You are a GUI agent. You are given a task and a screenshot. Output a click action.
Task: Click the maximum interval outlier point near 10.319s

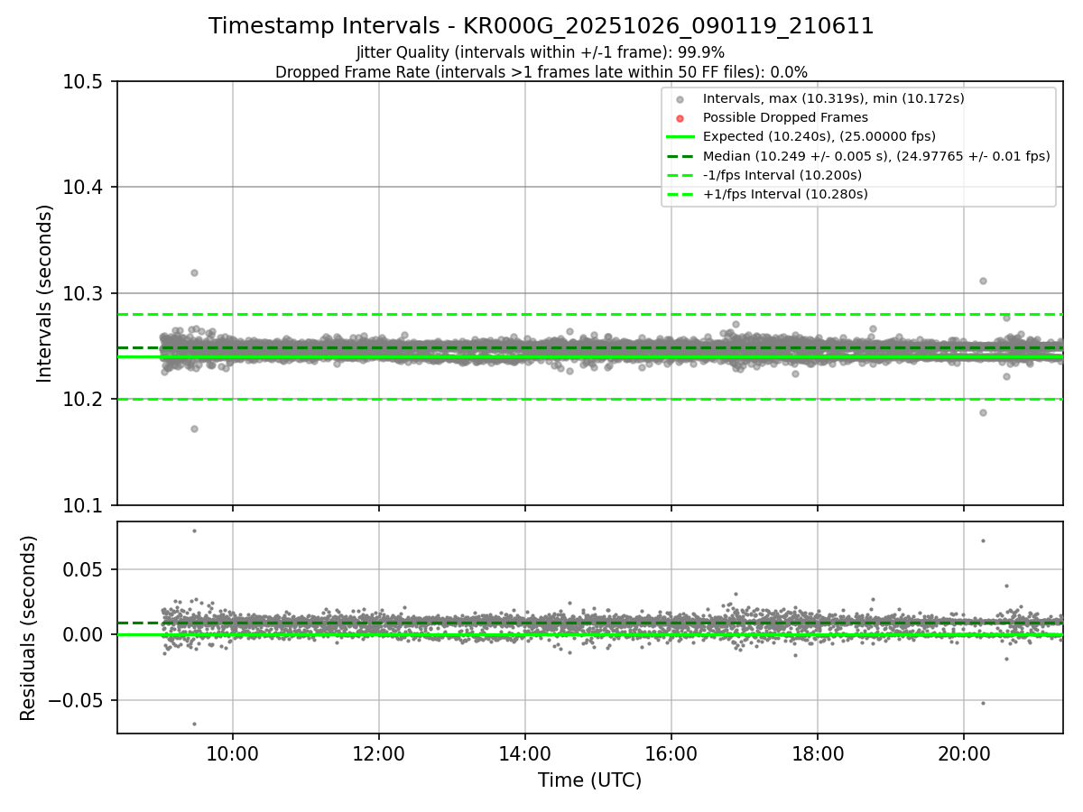point(194,272)
